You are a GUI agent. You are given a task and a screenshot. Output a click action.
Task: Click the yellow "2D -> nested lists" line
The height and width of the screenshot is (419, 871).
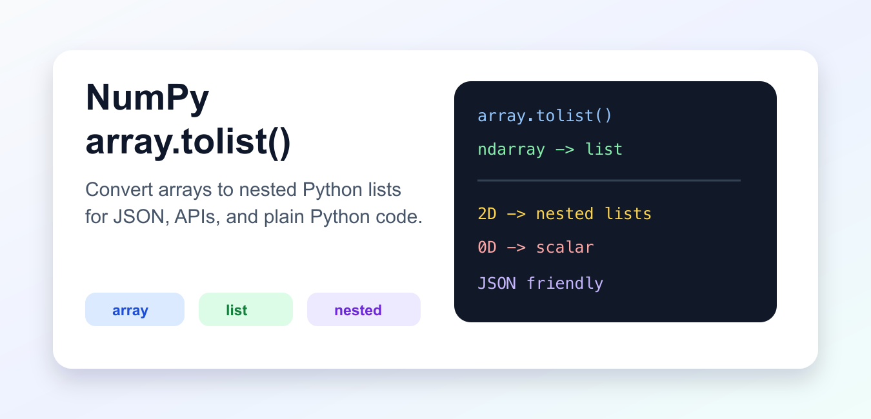(x=565, y=214)
